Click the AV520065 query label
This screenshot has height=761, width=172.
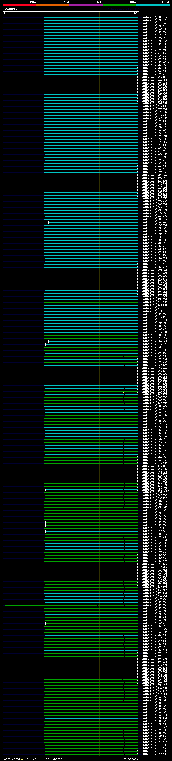(10, 9)
